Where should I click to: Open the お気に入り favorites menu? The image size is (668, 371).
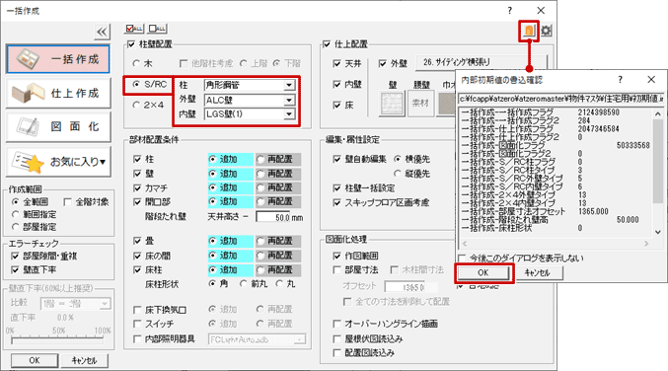pyautogui.click(x=58, y=162)
